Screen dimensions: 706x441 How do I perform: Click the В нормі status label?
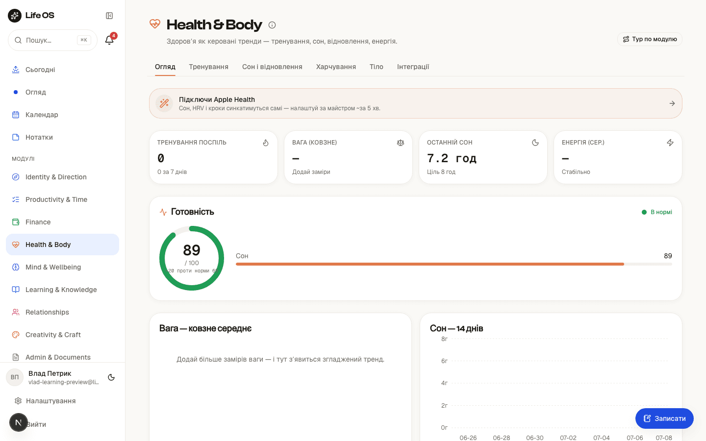[657, 212]
